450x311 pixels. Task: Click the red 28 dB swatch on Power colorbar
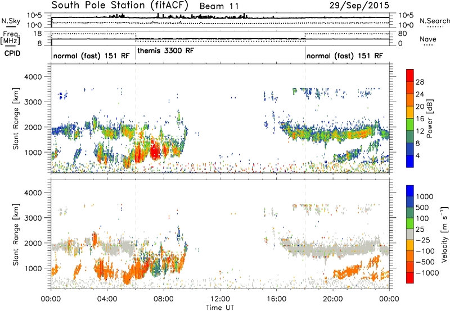pos(410,76)
